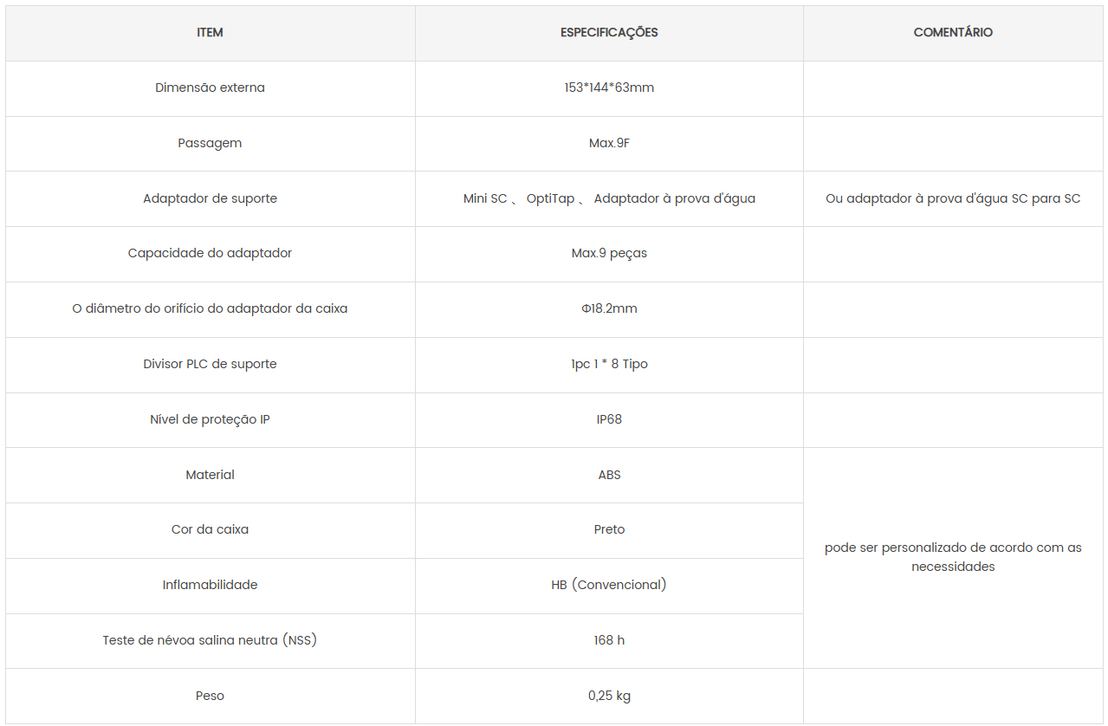1108x726 pixels.
Task: Click the 0,25 kg weight value
Action: [x=609, y=696]
